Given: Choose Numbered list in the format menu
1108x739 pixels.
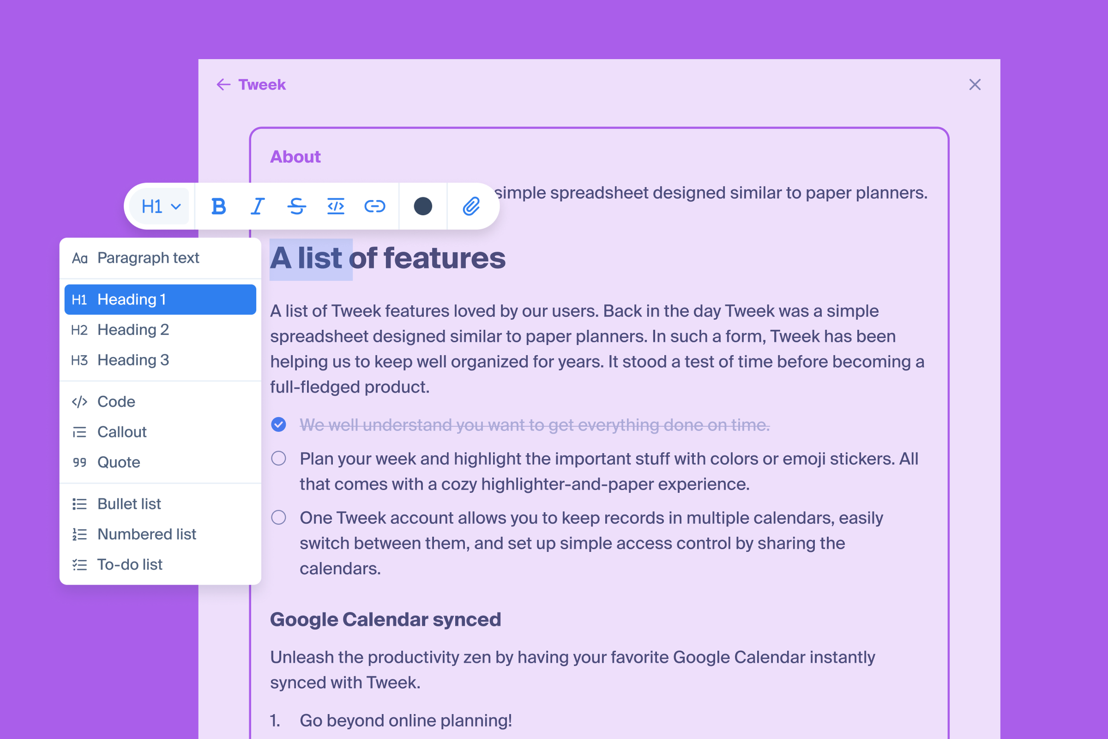Looking at the screenshot, I should click(146, 534).
